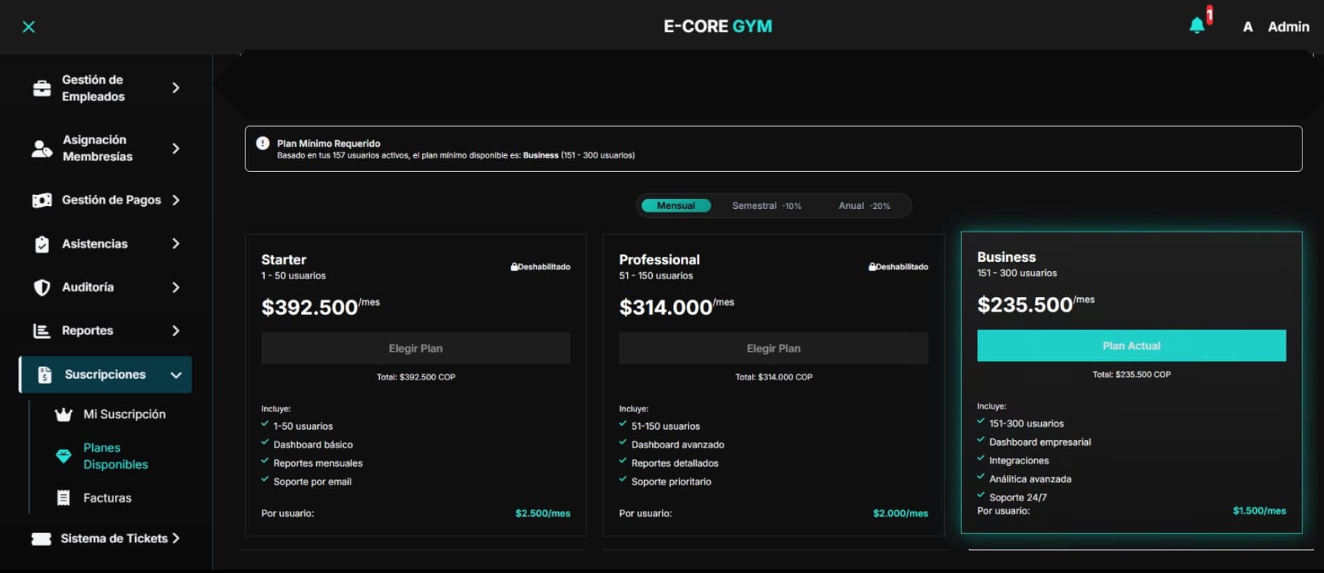Viewport: 1324px width, 573px height.
Task: Click the Gestión de Empleados briefcase icon
Action: [42, 88]
